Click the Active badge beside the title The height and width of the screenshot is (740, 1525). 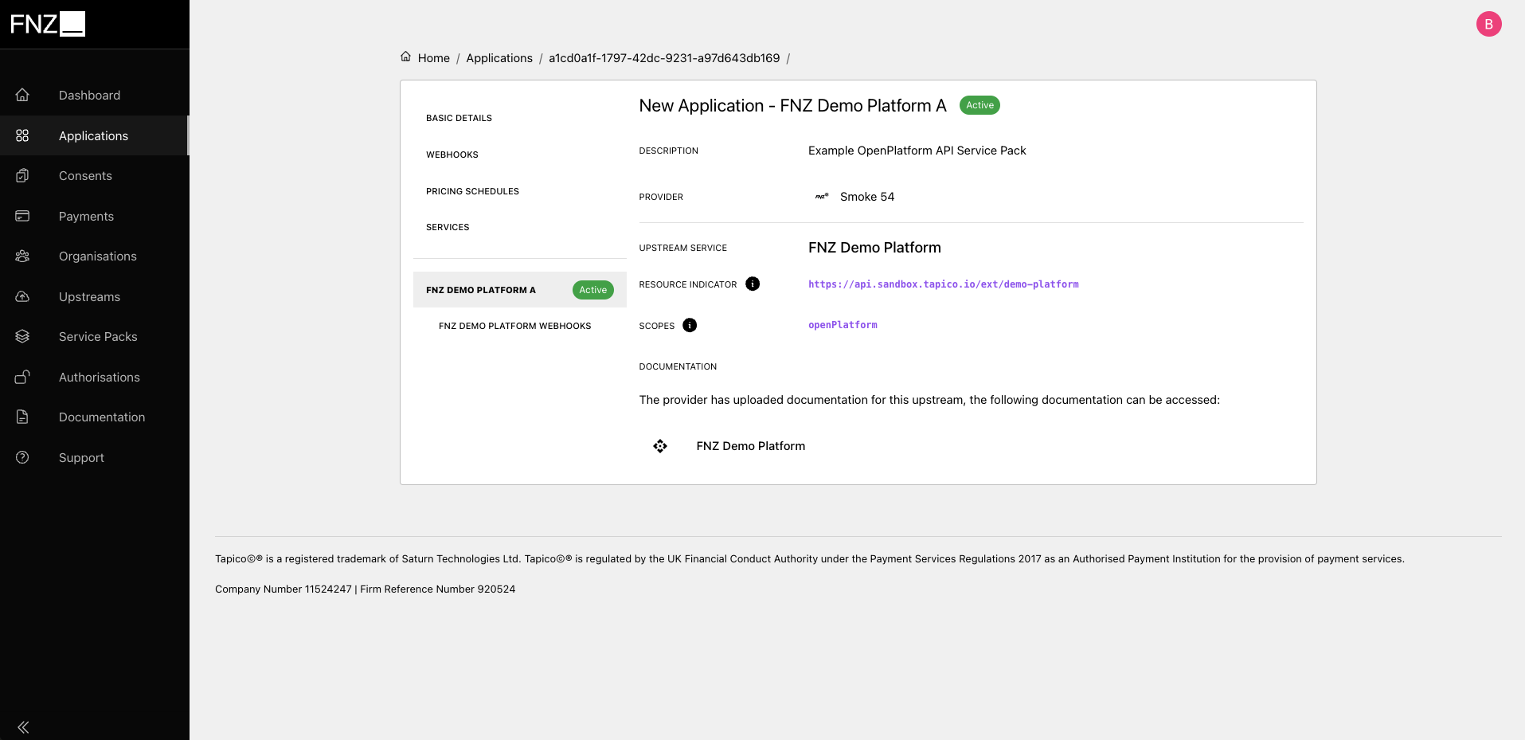tap(980, 105)
